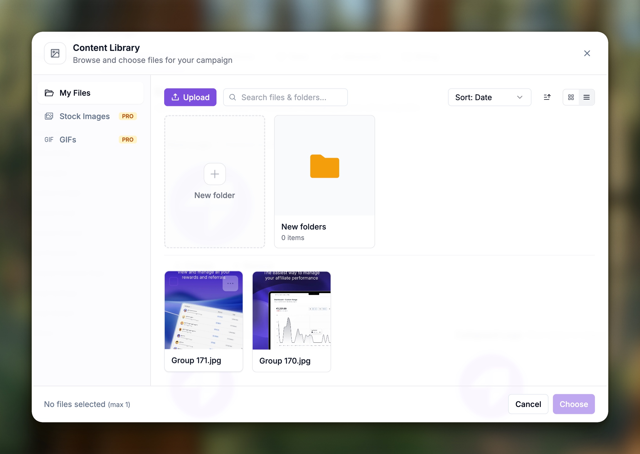Screen dimensions: 640x454
Task: Switch to list view layout
Action: tap(586, 97)
